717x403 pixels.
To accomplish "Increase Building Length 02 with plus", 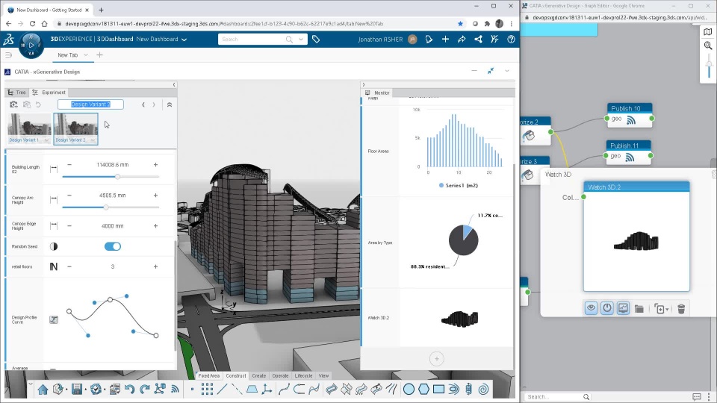I will [x=155, y=164].
